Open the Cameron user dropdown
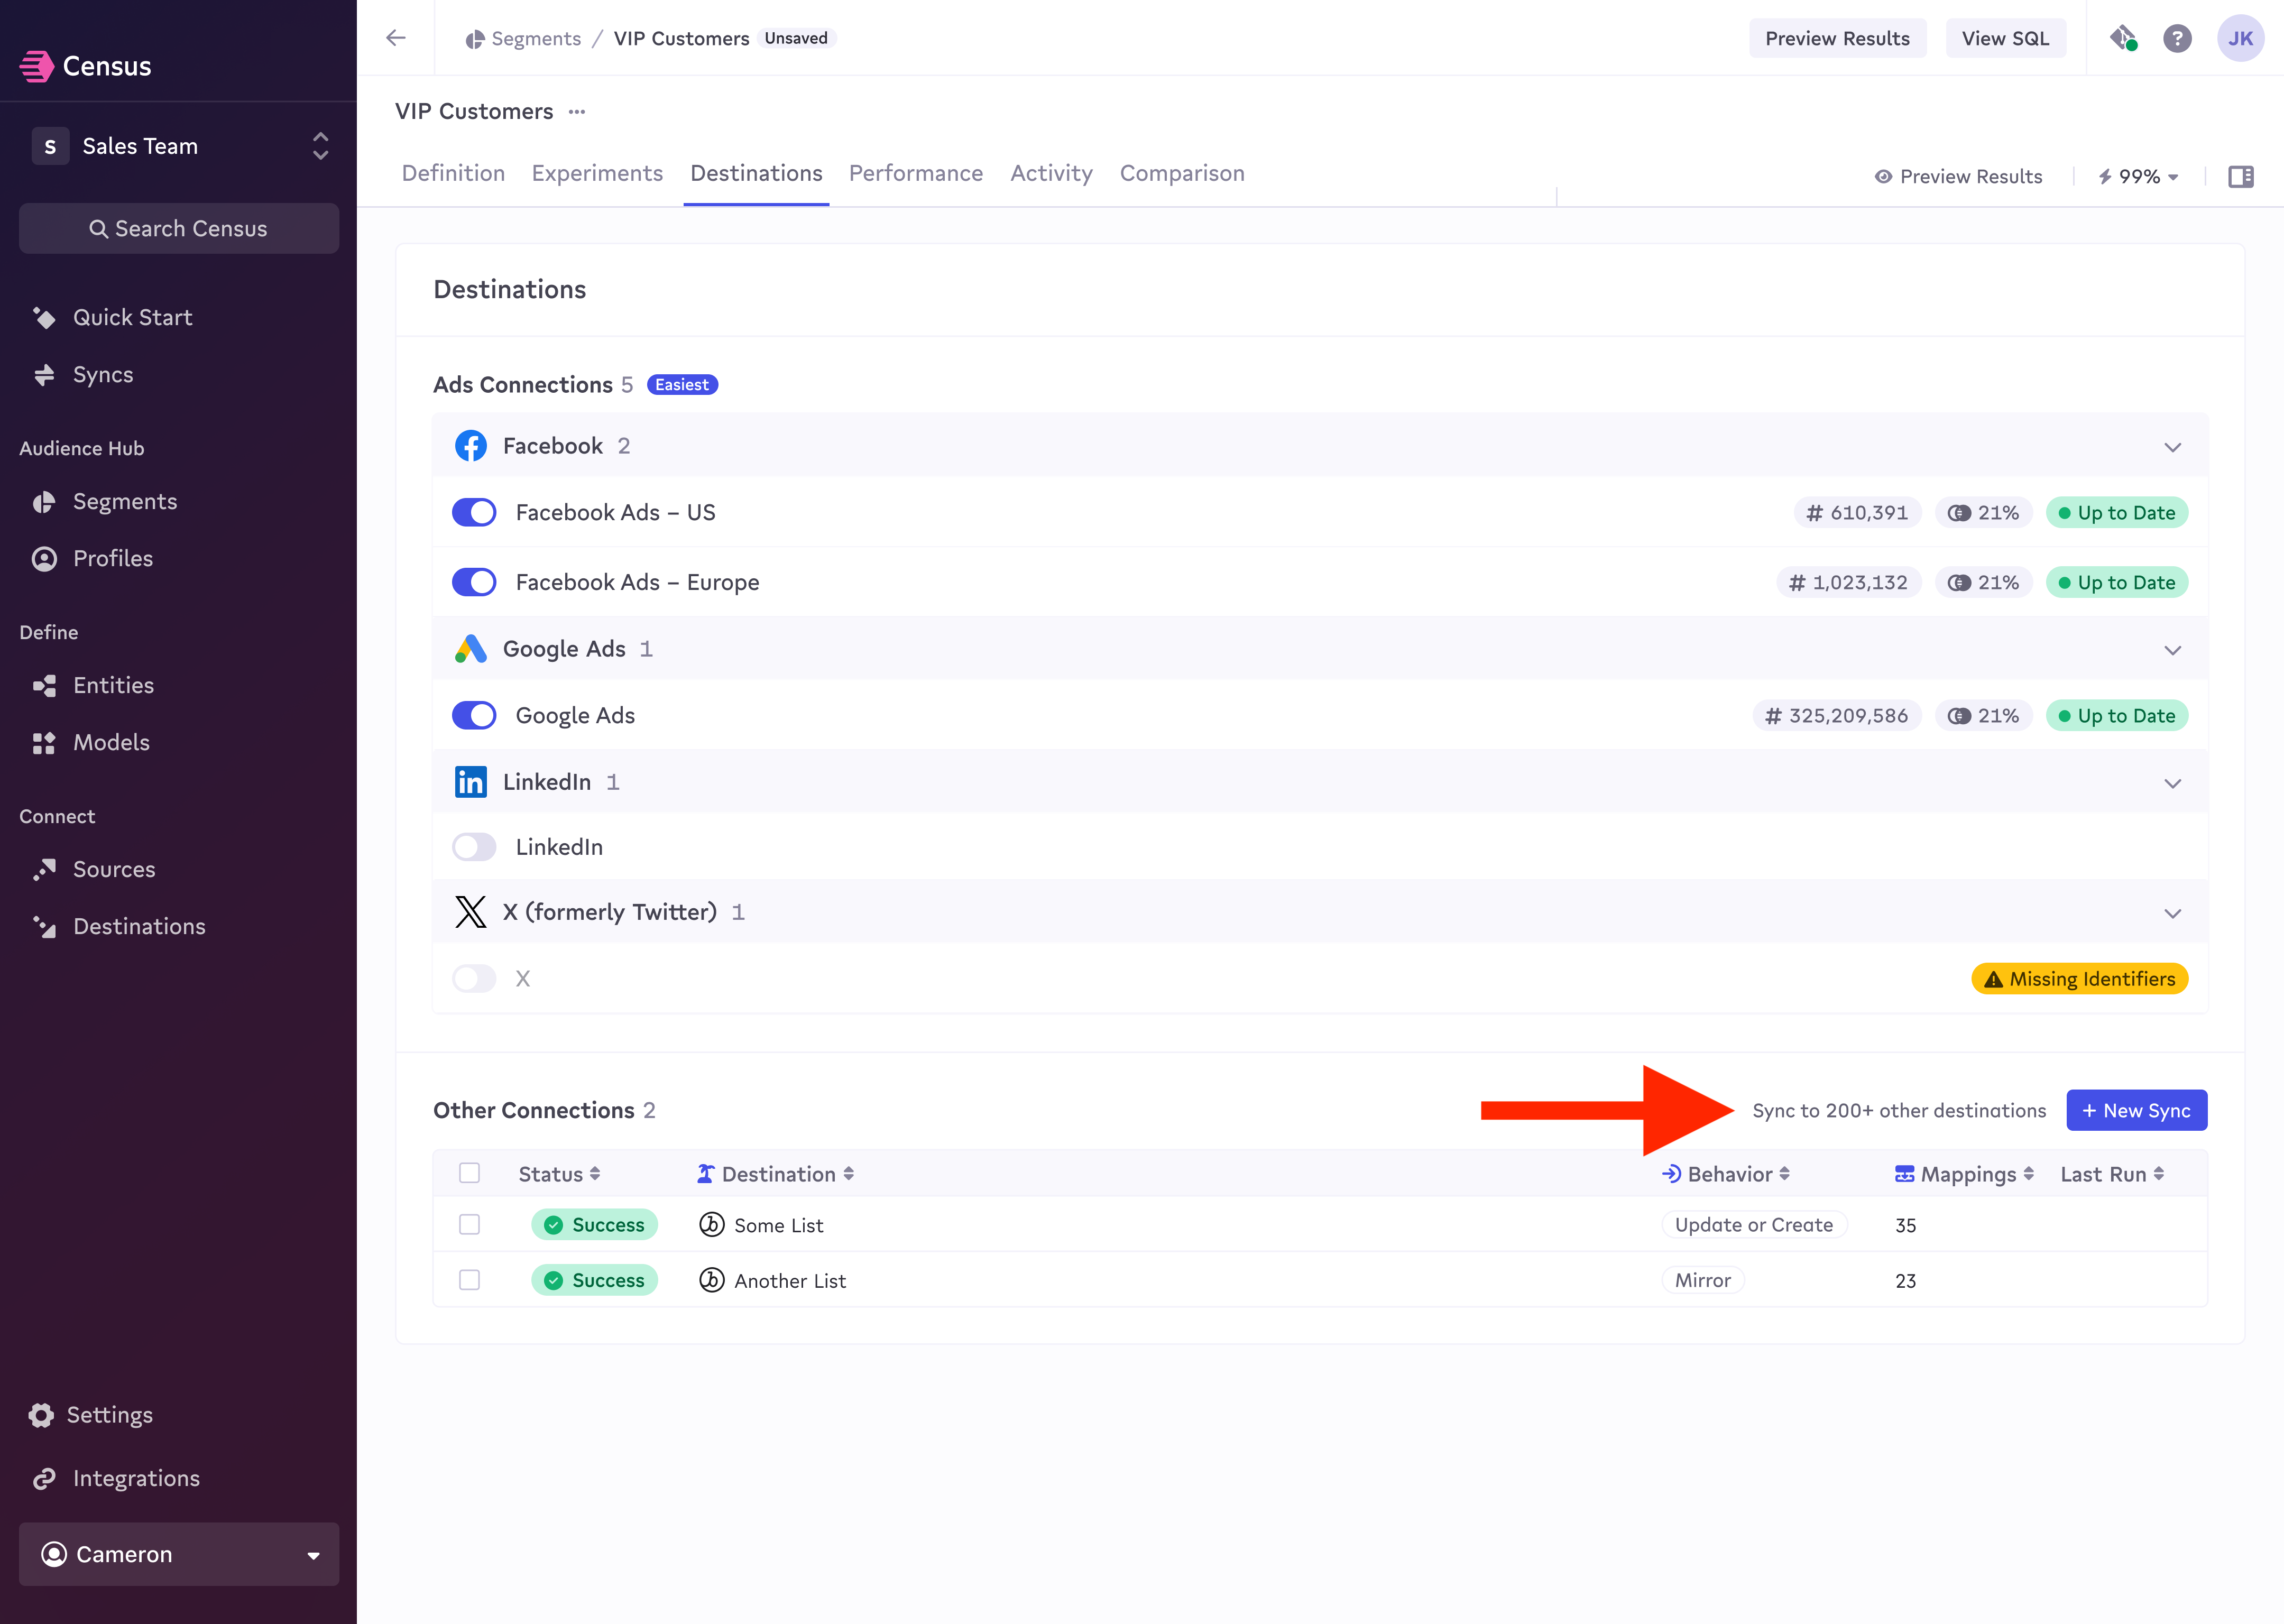Viewport: 2284px width, 1624px height. pyautogui.click(x=179, y=1554)
